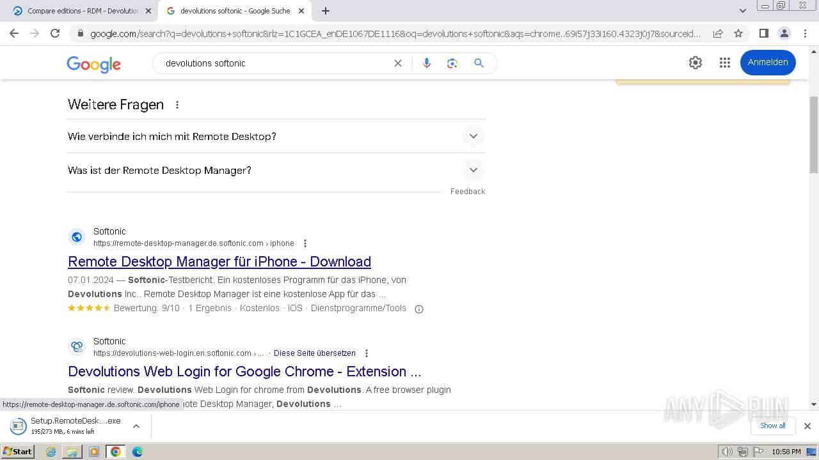The image size is (819, 460).
Task: Open Microsoft Edge from taskbar
Action: [x=137, y=452]
